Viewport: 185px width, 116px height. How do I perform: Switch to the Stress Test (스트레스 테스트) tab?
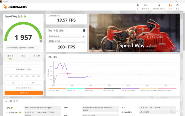(159, 7)
